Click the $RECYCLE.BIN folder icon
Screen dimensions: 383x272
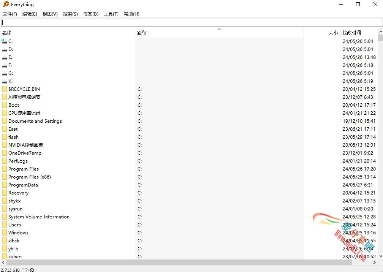pyautogui.click(x=5, y=89)
